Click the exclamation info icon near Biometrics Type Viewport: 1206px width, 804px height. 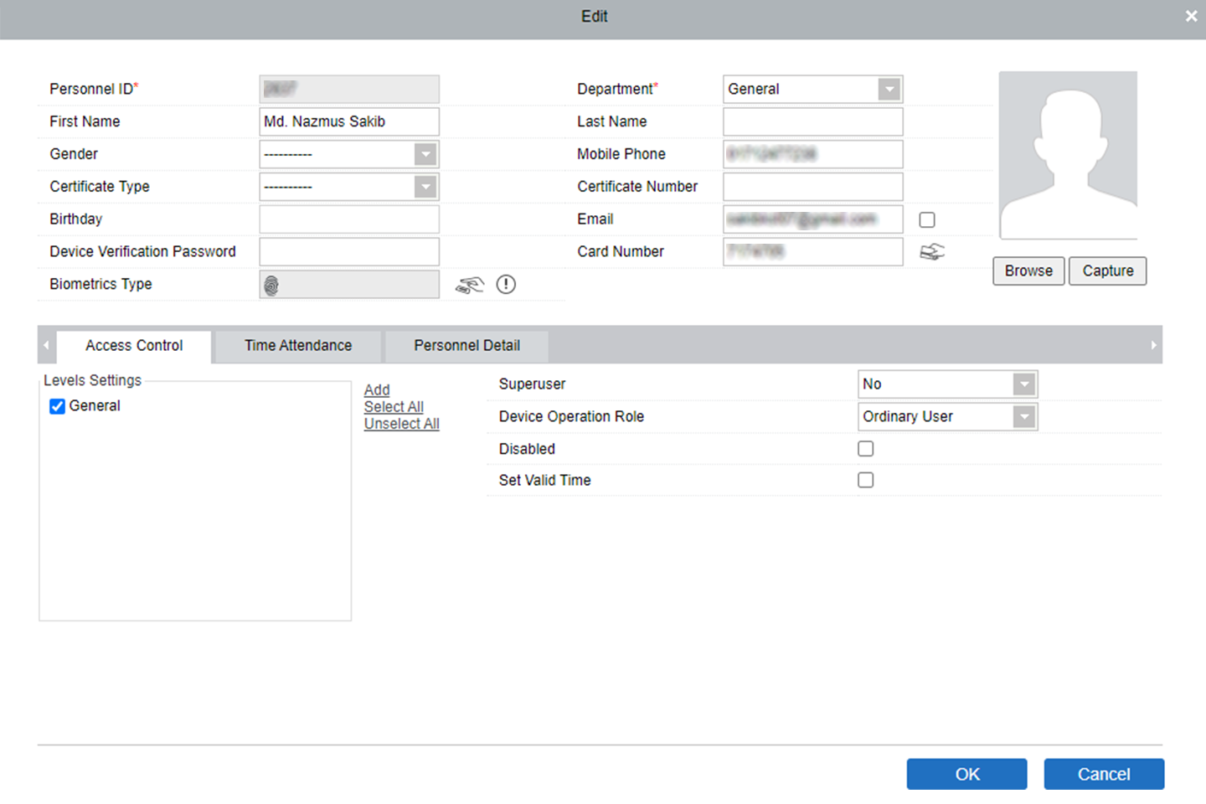click(x=506, y=285)
